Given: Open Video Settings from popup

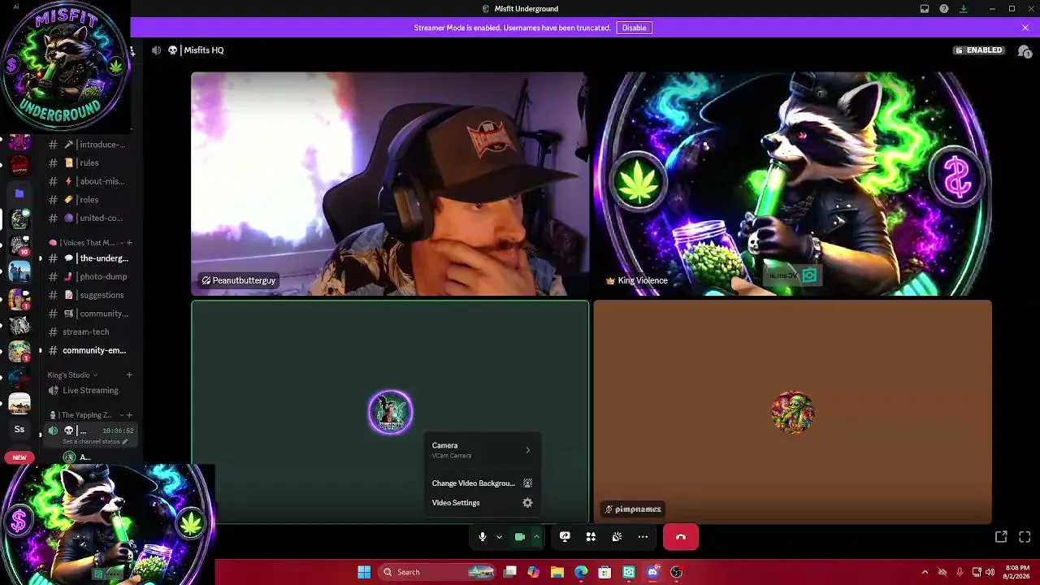Looking at the screenshot, I should (x=482, y=503).
